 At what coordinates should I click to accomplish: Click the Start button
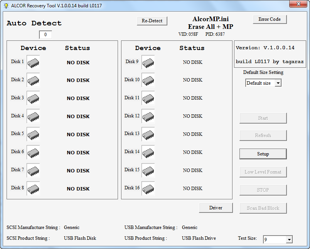coord(263,118)
